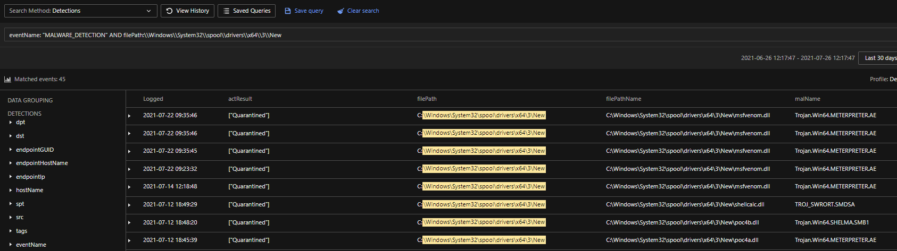
Task: Click the Save query link
Action: [x=309, y=11]
